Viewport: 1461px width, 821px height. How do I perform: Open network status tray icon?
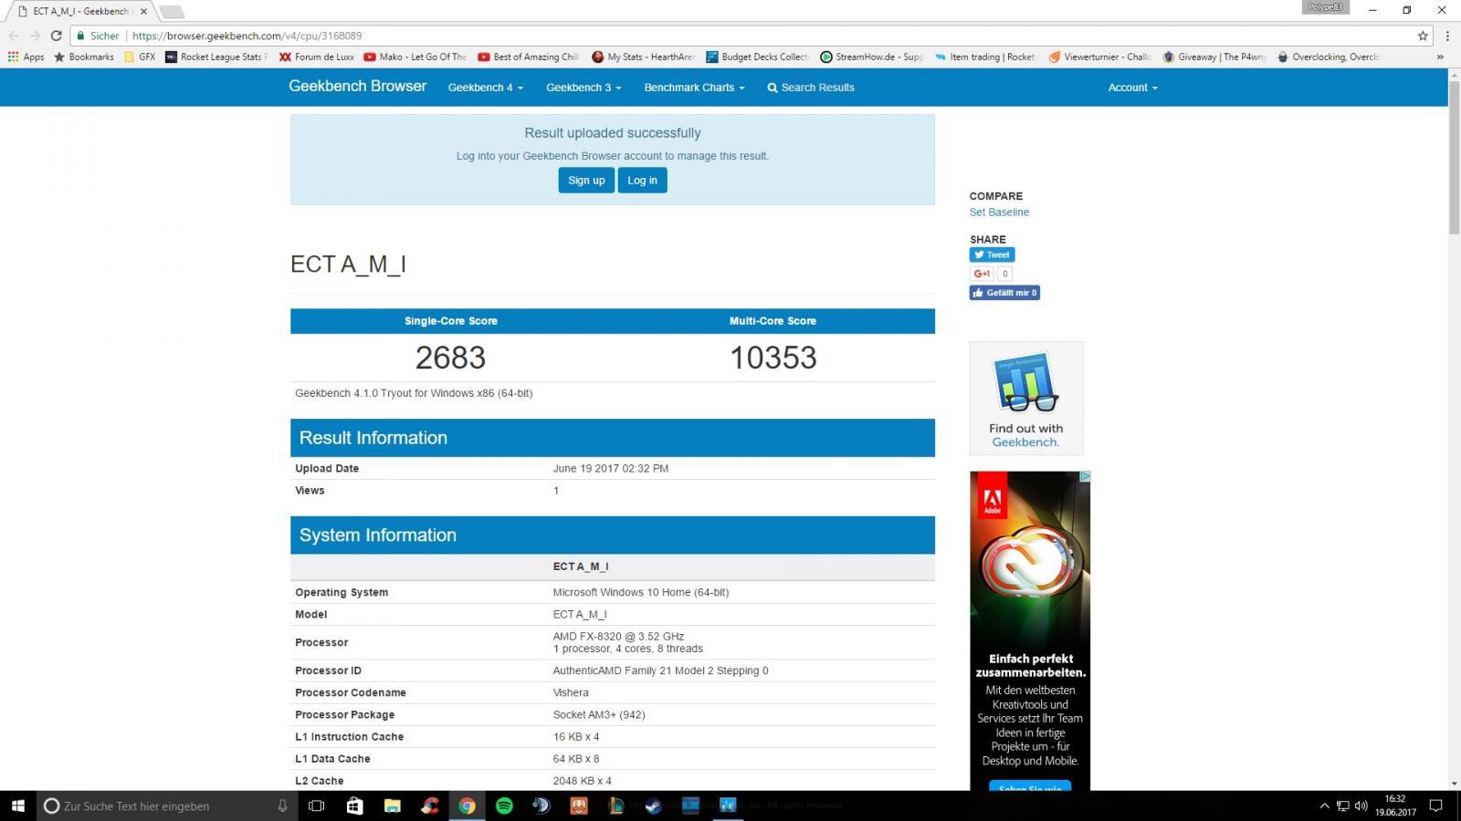click(1342, 805)
